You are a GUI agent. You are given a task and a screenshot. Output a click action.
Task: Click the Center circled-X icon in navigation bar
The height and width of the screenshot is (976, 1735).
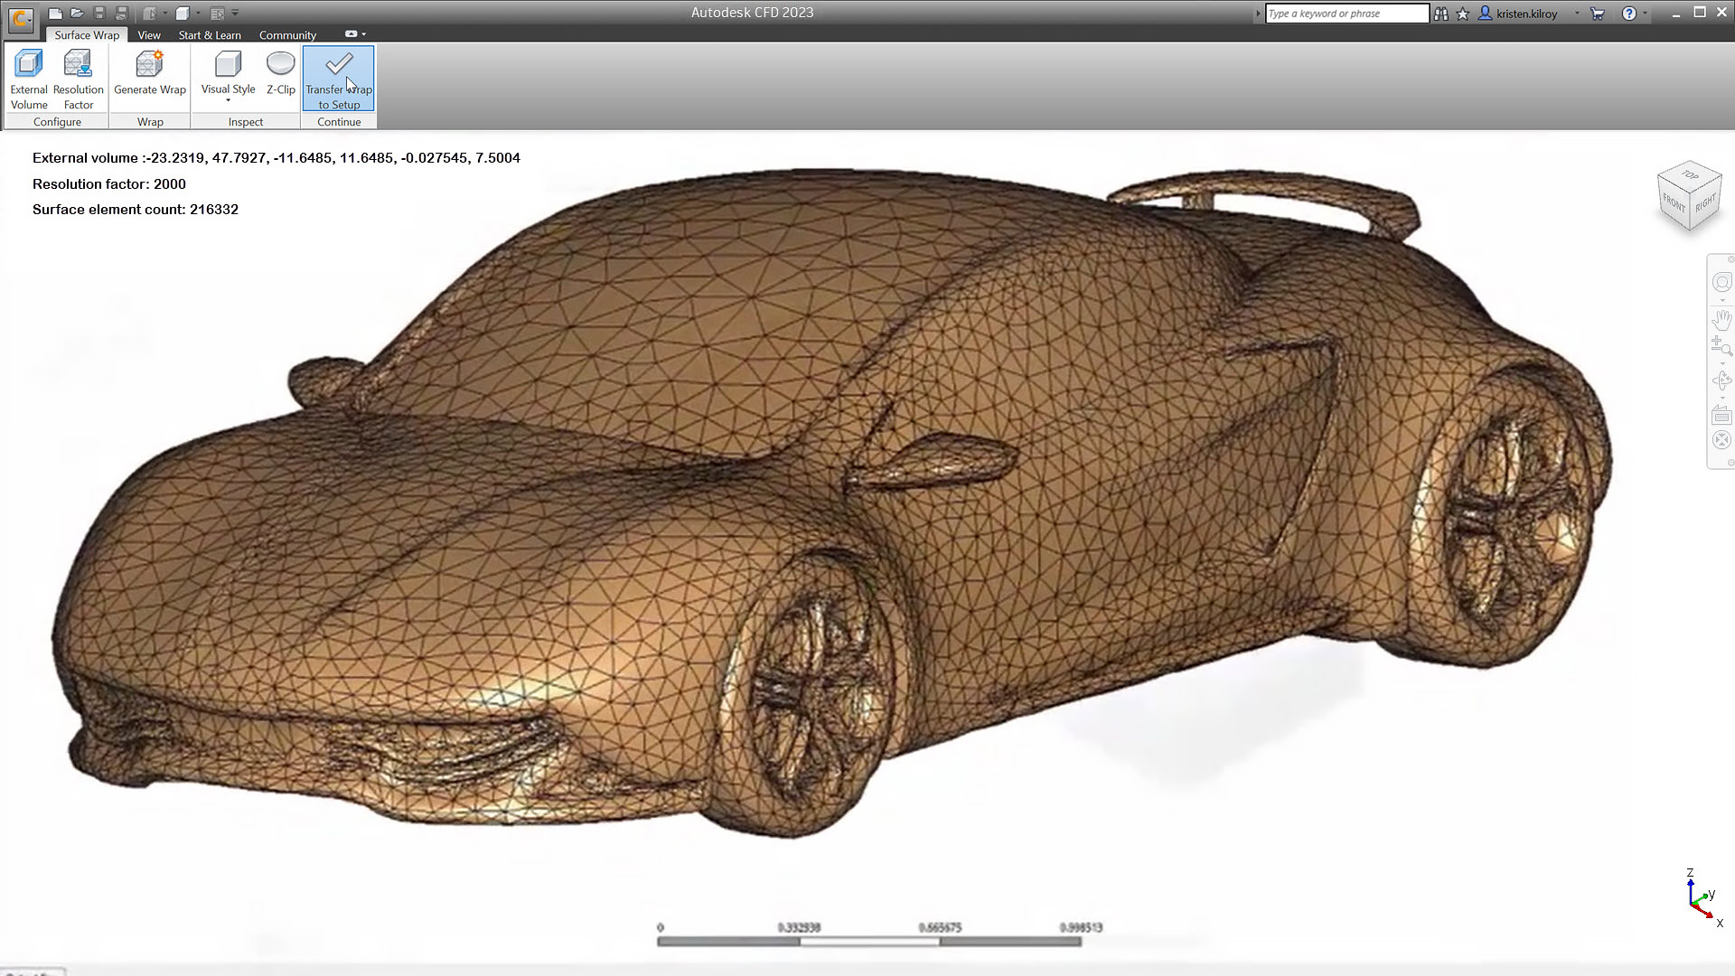click(x=1721, y=441)
